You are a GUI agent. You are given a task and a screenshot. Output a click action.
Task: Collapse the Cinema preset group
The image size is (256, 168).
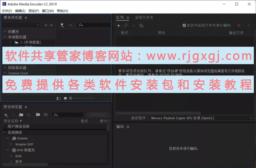[8, 138]
